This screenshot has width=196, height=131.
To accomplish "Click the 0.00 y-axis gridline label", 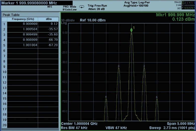I will (x=65, y=33).
